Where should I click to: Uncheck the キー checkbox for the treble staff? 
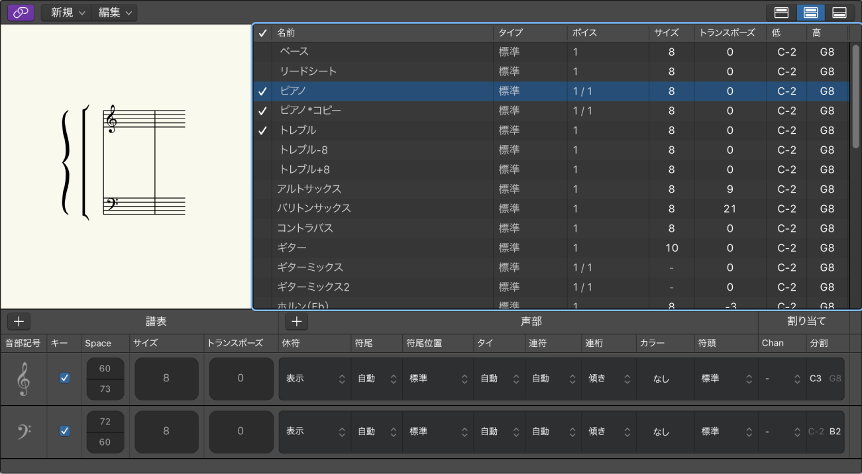click(64, 379)
